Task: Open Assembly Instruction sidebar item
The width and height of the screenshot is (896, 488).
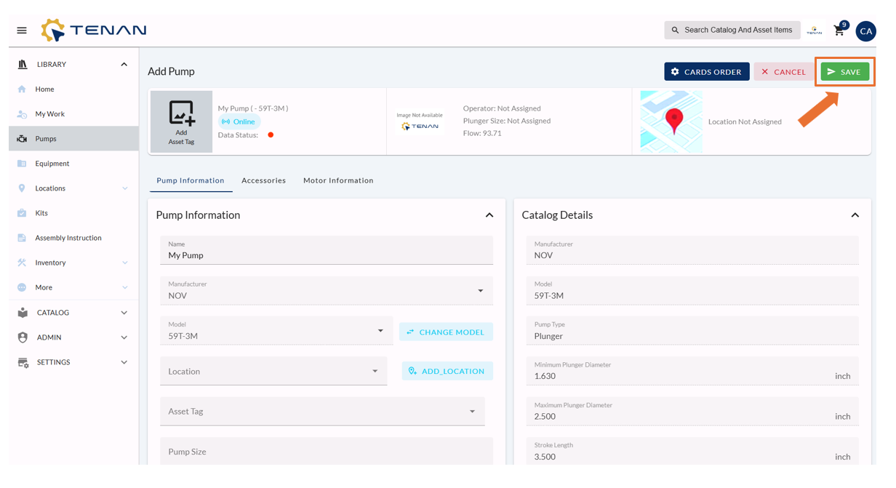Action: [x=68, y=238]
